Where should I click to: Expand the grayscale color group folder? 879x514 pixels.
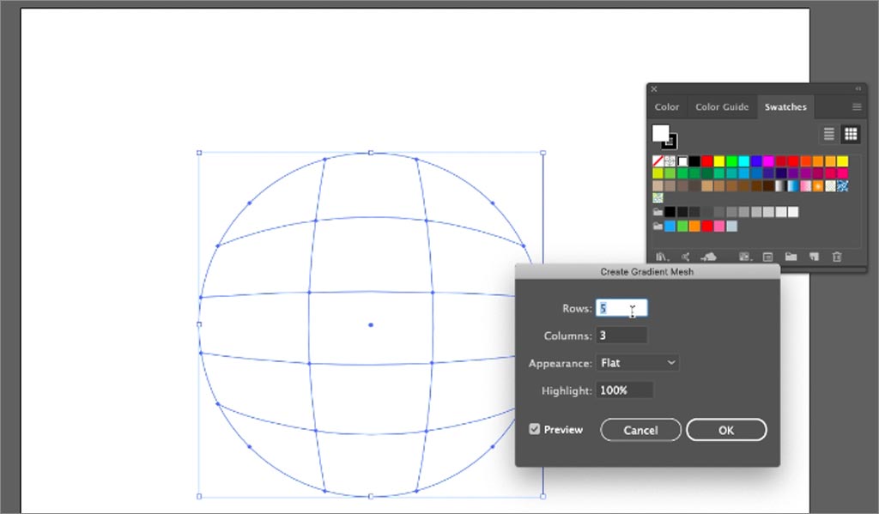tap(658, 211)
